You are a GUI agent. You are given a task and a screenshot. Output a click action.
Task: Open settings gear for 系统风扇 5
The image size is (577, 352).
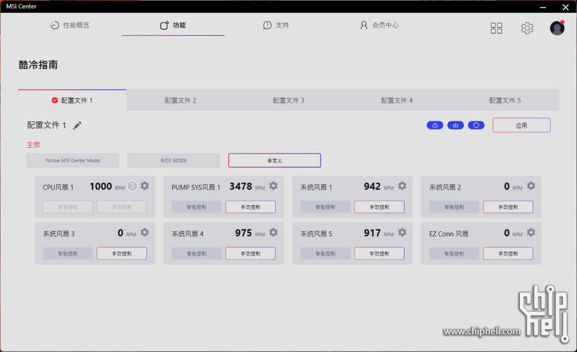coord(402,232)
